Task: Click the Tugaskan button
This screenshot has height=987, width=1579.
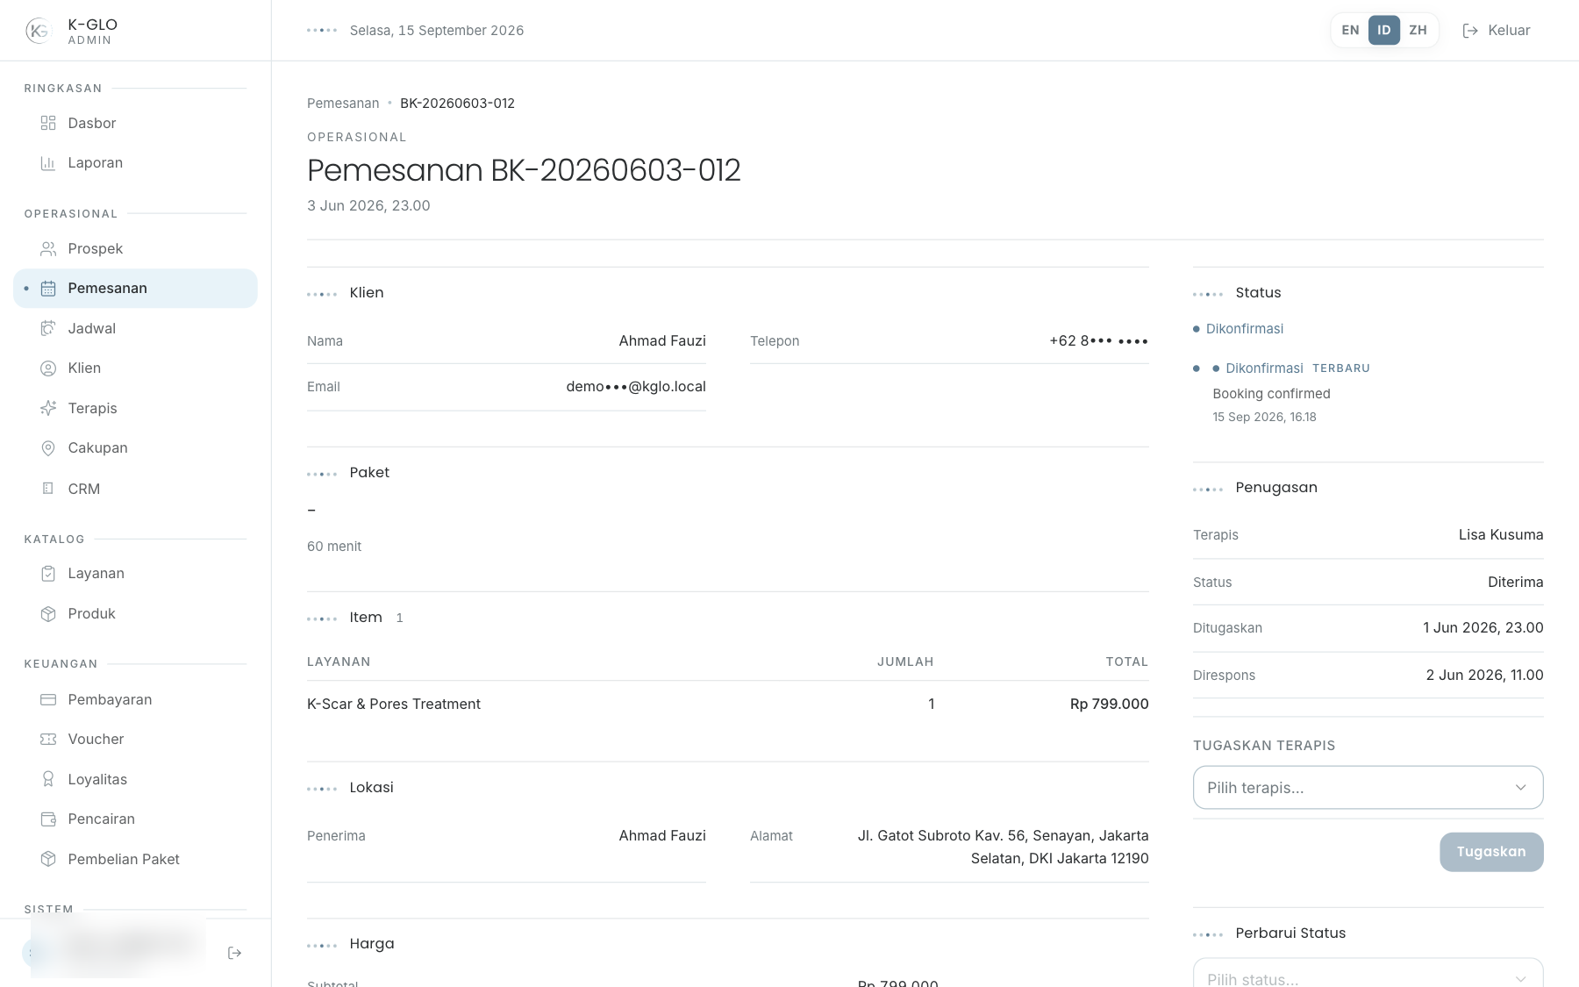Action: pos(1491,852)
